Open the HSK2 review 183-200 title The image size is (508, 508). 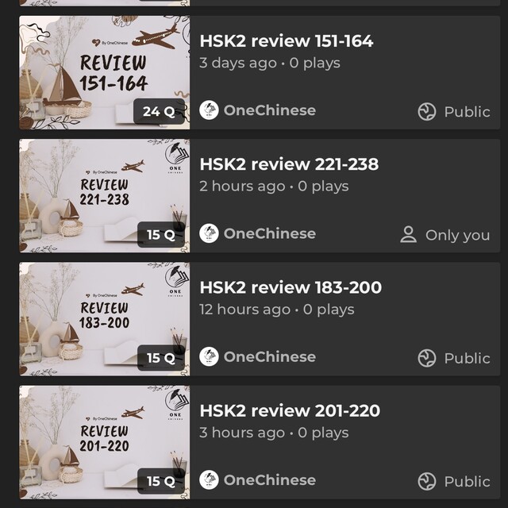click(x=291, y=287)
